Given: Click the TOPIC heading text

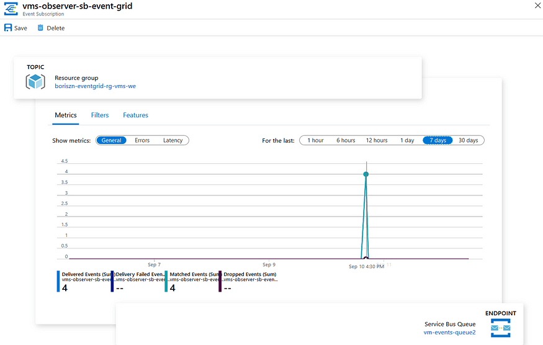Looking at the screenshot, I should [35, 67].
